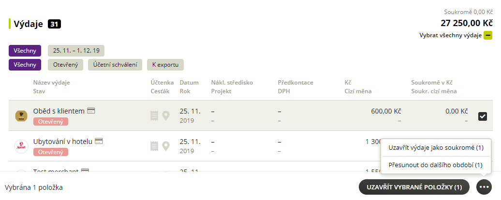Click card icon next to Oběd s klientem
This screenshot has height=200, width=501.
pos(91,111)
